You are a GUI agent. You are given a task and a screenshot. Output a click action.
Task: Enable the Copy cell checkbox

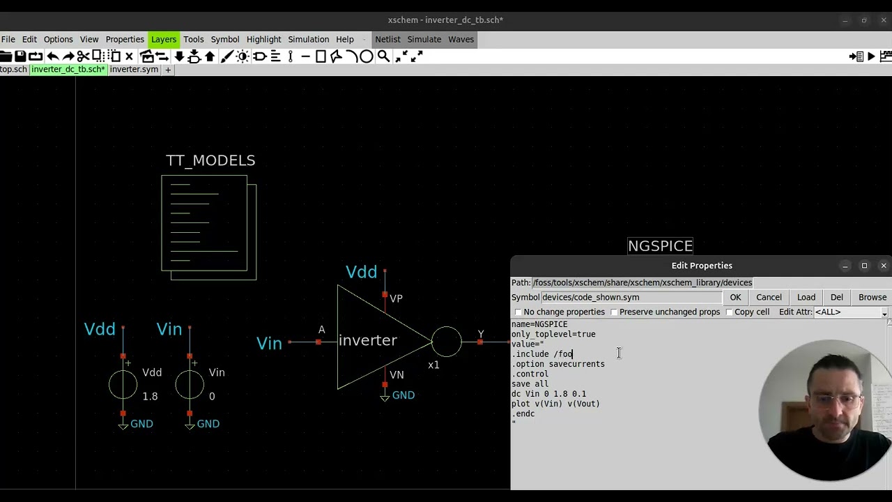[729, 312]
